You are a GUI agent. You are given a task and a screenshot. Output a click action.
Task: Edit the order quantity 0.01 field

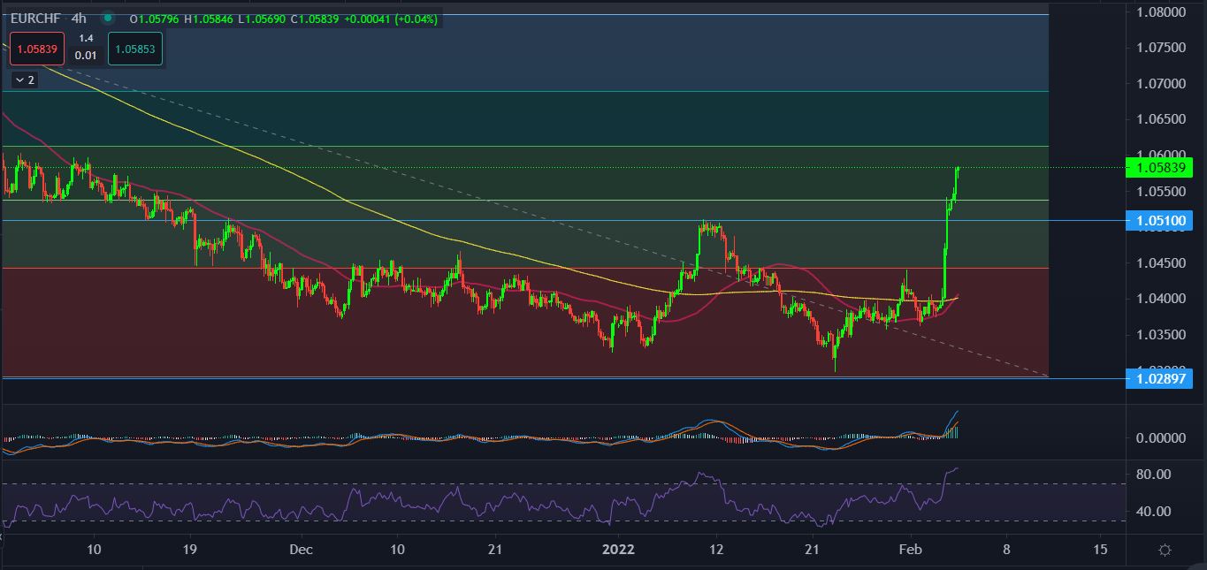point(86,56)
